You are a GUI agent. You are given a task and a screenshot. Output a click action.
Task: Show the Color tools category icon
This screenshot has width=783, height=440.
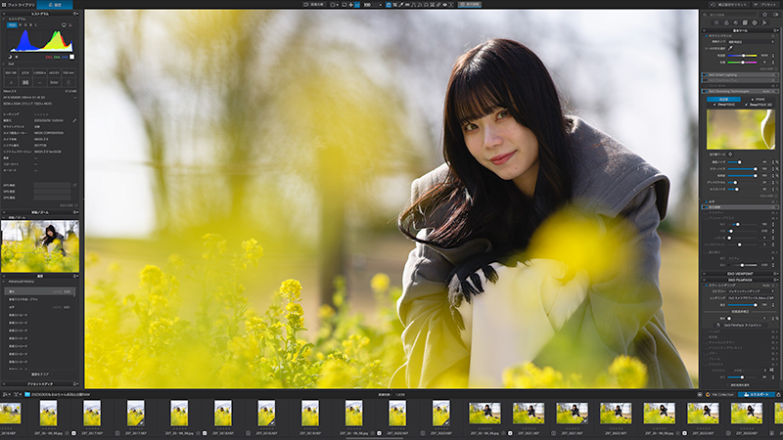click(726, 22)
